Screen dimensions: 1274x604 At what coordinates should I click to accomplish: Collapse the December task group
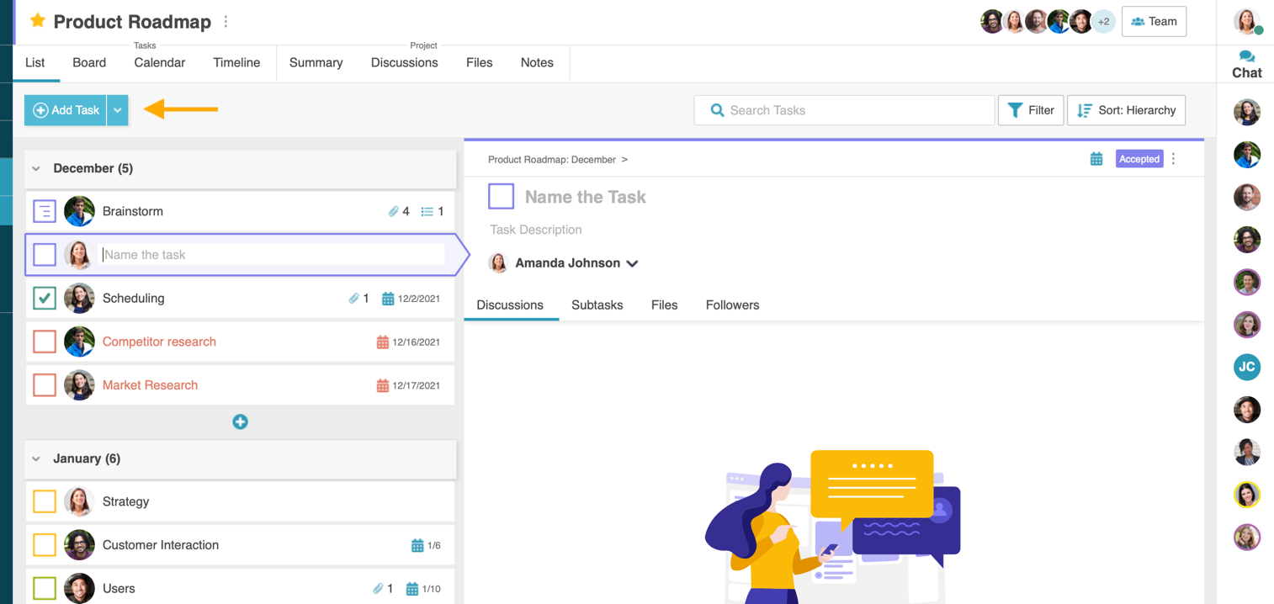tap(36, 168)
